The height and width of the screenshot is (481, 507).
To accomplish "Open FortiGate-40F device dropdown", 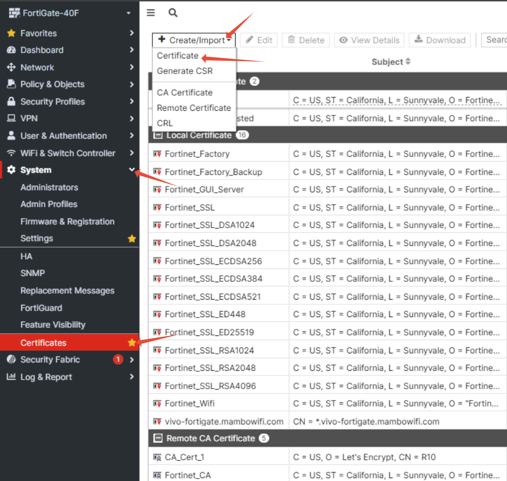I will pyautogui.click(x=128, y=13).
